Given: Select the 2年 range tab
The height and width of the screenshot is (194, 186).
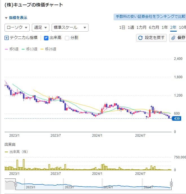Looking at the screenshot, I should click(x=173, y=27).
